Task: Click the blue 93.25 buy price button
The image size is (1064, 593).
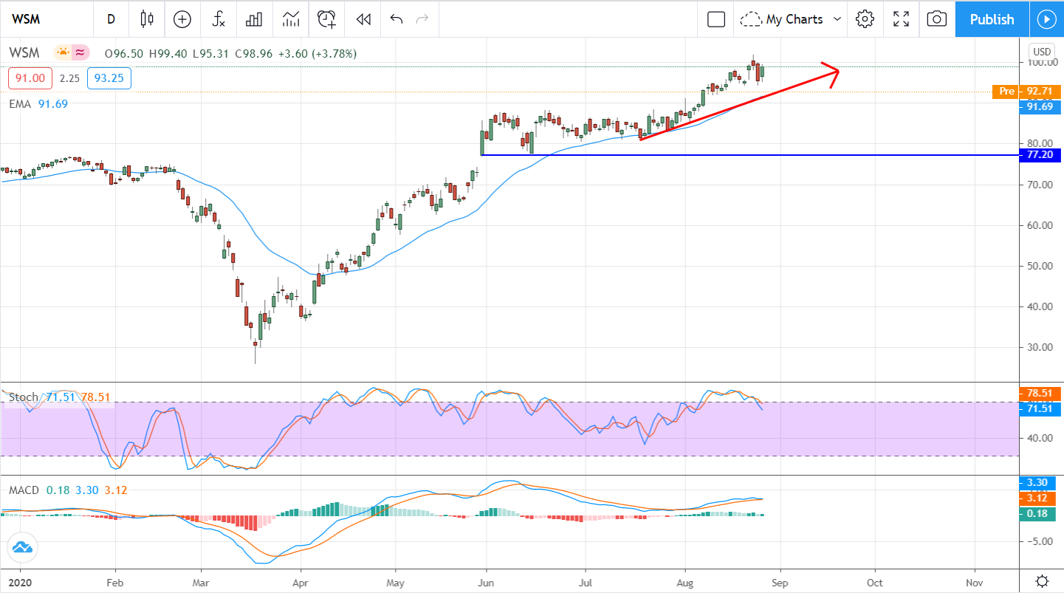Action: [109, 78]
